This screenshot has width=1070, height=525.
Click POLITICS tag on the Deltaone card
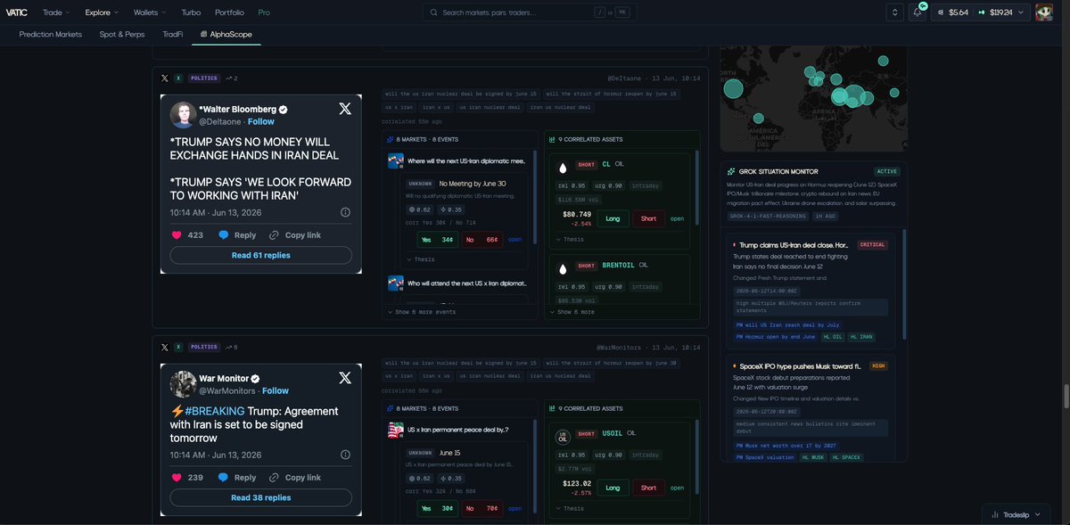point(203,78)
